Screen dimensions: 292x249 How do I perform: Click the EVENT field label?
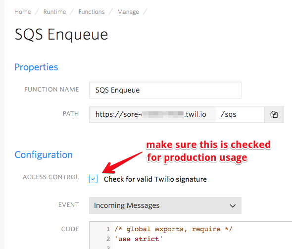coord(68,205)
